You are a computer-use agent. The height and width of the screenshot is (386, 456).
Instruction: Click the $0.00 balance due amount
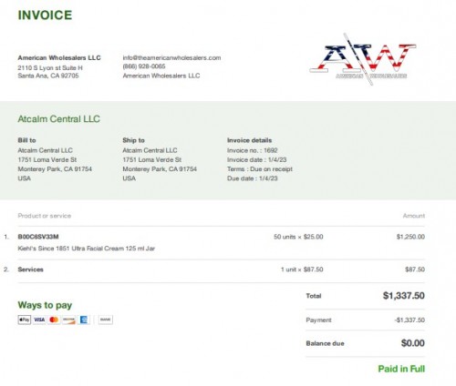(413, 343)
